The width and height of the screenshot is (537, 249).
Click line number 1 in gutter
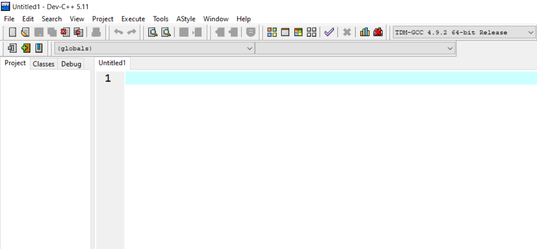coord(108,79)
